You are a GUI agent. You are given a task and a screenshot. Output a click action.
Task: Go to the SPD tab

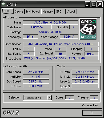[x=60, y=11]
